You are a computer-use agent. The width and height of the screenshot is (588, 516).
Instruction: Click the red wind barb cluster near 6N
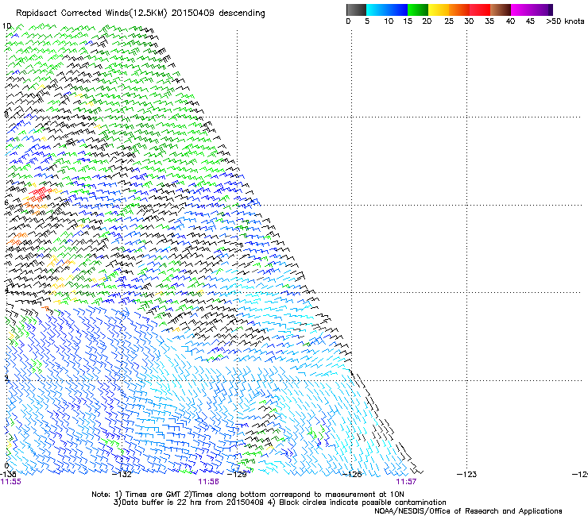[39, 194]
